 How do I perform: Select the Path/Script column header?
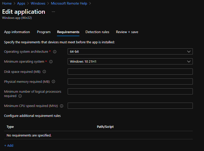point(105,127)
